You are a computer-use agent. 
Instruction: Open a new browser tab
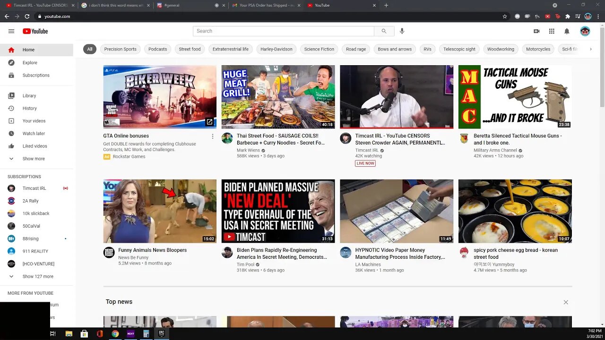point(386,5)
